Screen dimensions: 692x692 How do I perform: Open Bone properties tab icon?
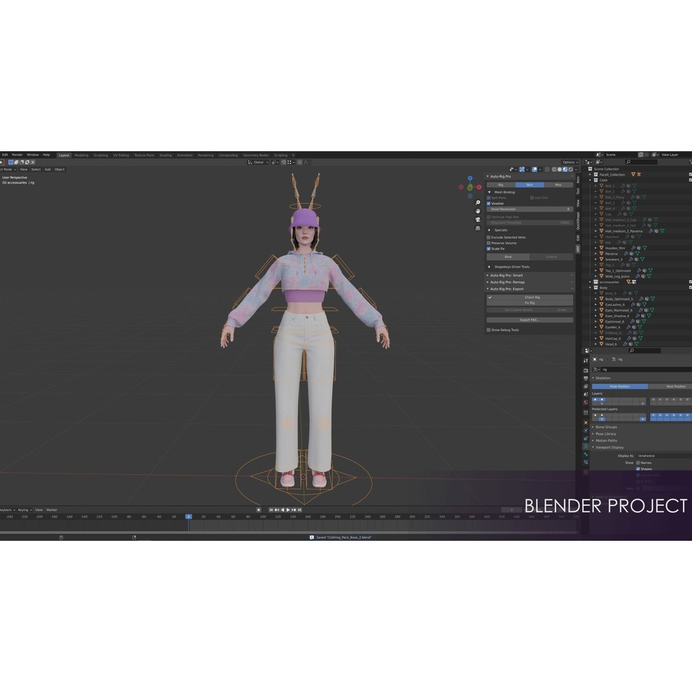click(586, 454)
